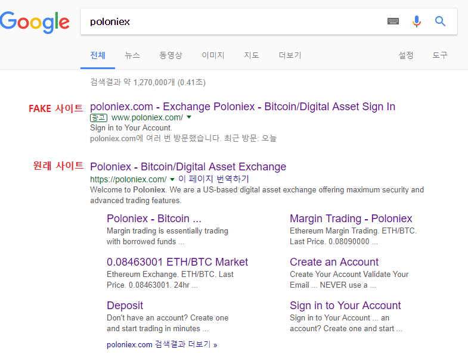Image resolution: width=468 pixels, height=355 pixels.
Task: Expand the poloniex.com result URL dropdown arrow
Action: (x=172, y=179)
